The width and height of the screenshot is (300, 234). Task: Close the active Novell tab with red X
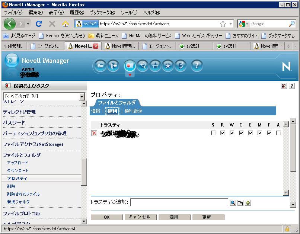coord(96,46)
